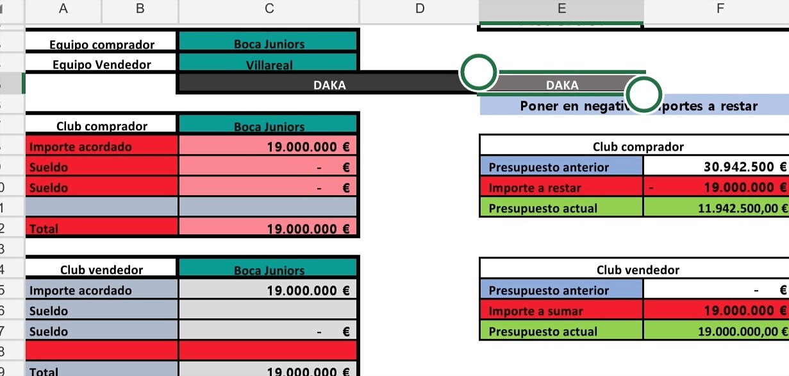
Task: Select the teal 'Villareal' cell
Action: [x=268, y=63]
